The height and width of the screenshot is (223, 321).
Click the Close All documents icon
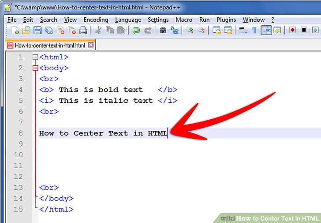(72, 30)
